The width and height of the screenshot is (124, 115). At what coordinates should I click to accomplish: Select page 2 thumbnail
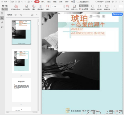coord(21,61)
